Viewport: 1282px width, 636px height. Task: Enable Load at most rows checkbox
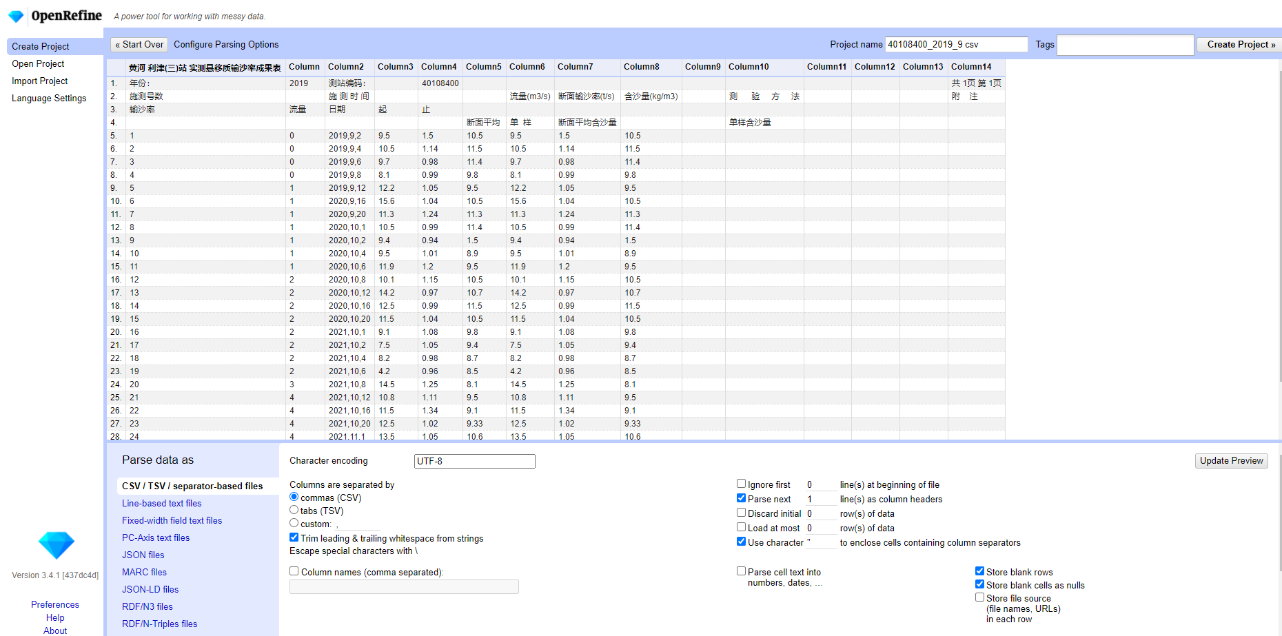pos(742,527)
